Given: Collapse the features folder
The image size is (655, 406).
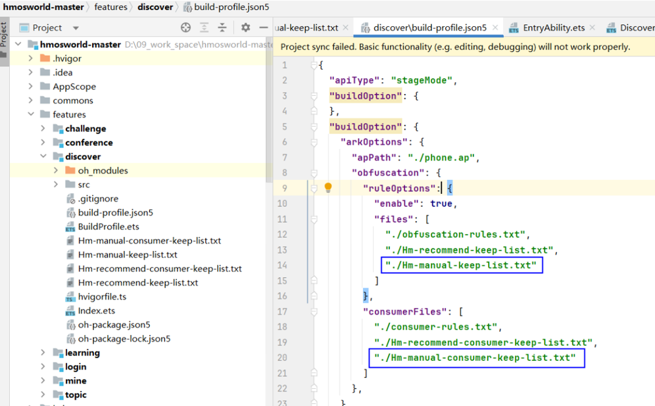Looking at the screenshot, I should coord(31,114).
